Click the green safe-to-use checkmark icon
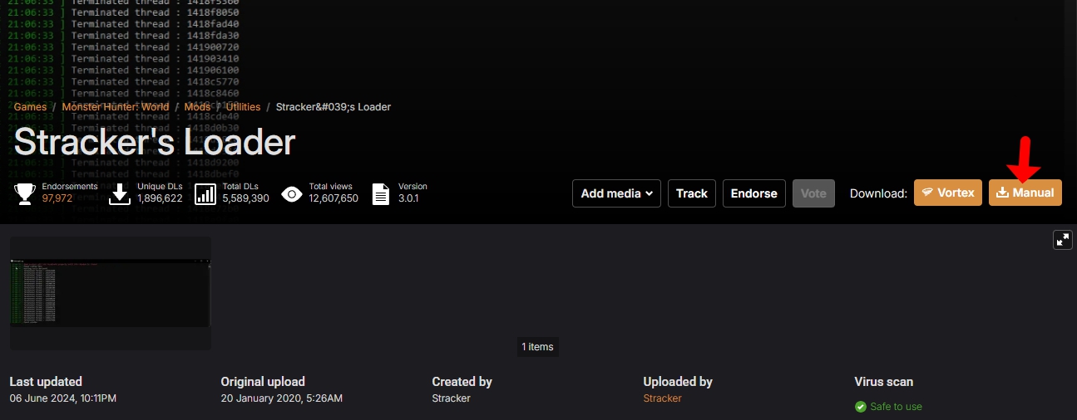1077x420 pixels. 861,407
